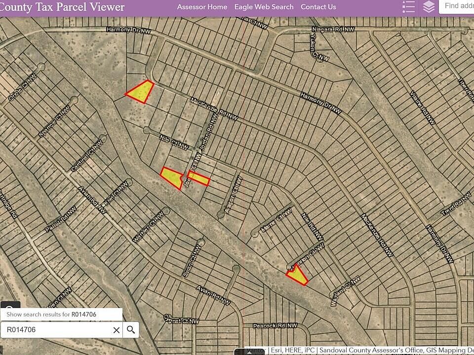
Task: Clear the R014706 search text
Action: tap(117, 330)
